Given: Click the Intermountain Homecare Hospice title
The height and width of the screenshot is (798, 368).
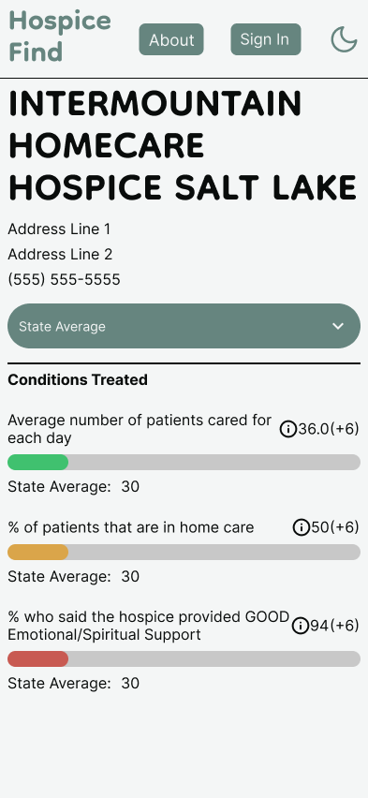Looking at the screenshot, I should tap(184, 145).
